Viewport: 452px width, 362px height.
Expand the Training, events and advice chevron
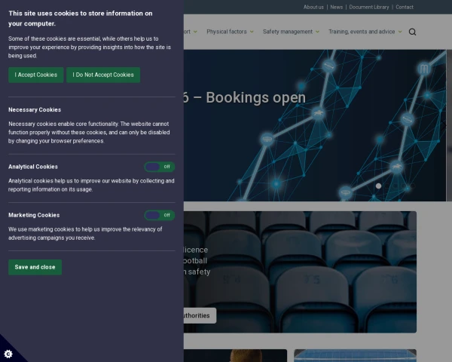point(400,32)
